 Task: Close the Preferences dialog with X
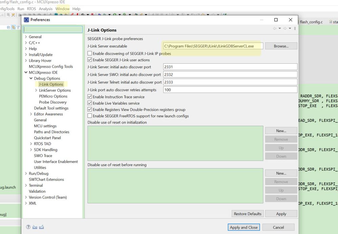click(x=290, y=20)
